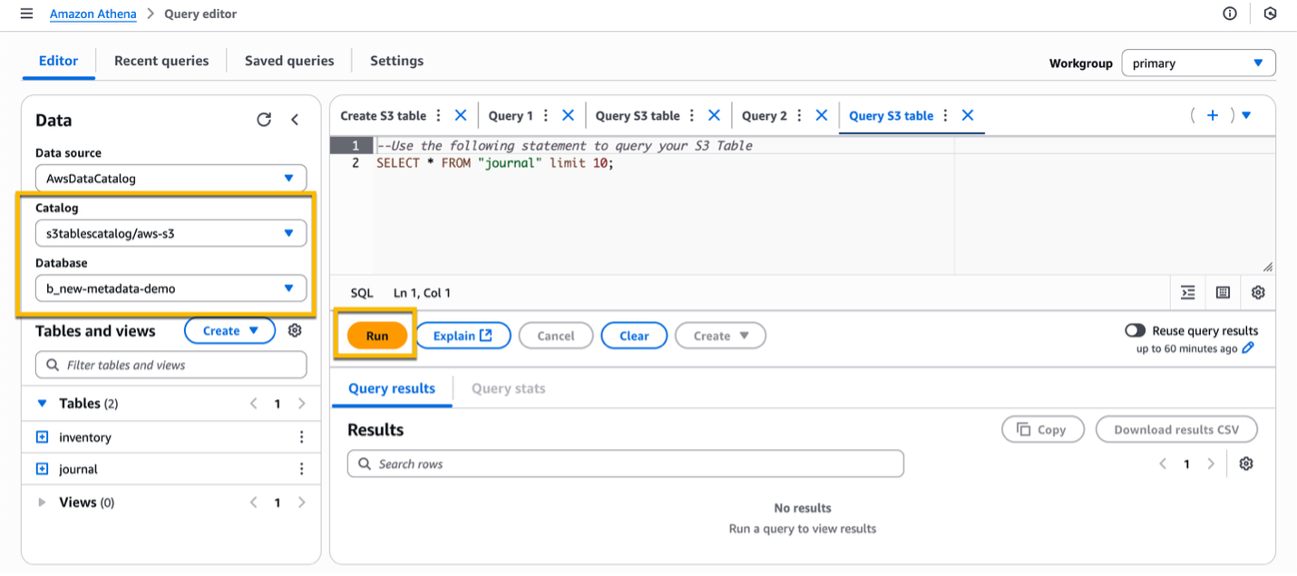Image resolution: width=1297 pixels, height=576 pixels.
Task: Refresh the Data panel
Action: pos(263,119)
